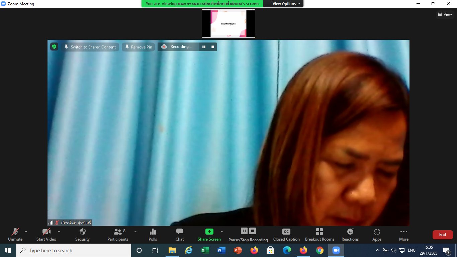Click the Zoom icon on taskbar

click(336, 250)
